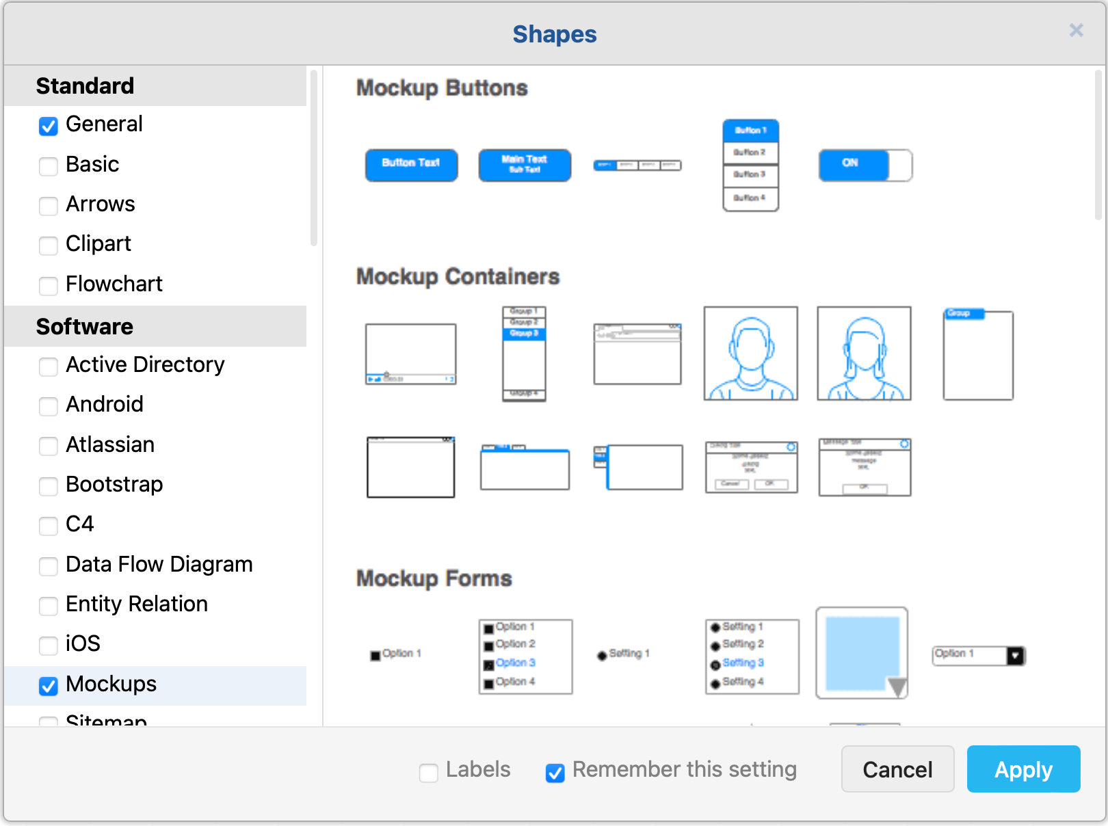Check the Labels option
This screenshot has height=826, width=1108.
tap(428, 771)
